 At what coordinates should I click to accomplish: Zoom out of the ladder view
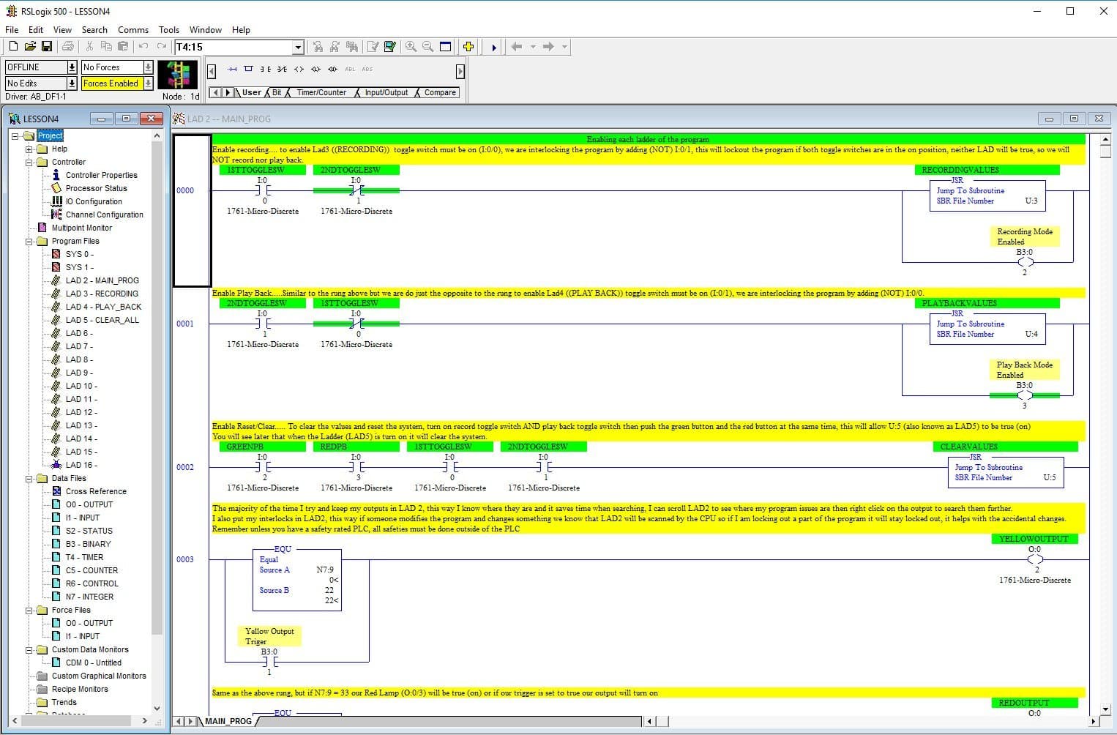(x=428, y=46)
